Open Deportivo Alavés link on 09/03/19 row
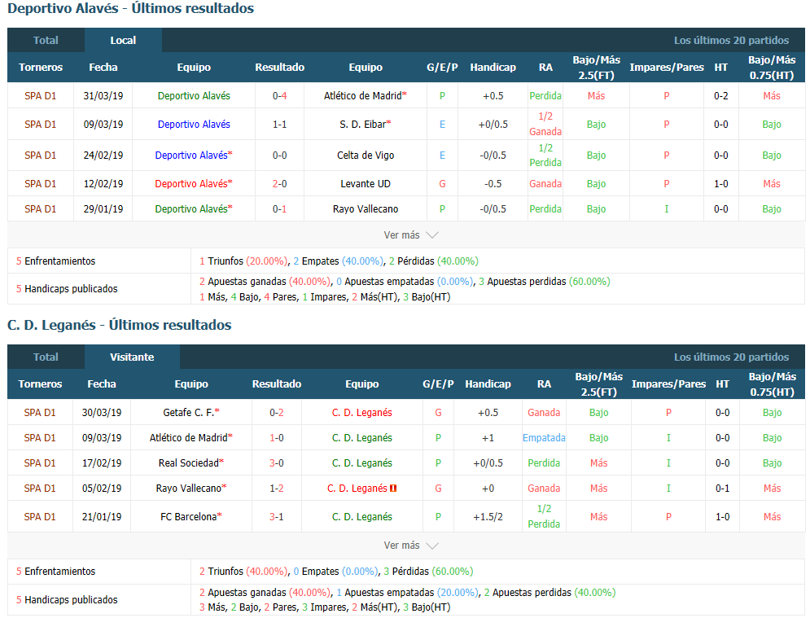810x618 pixels. (x=194, y=125)
